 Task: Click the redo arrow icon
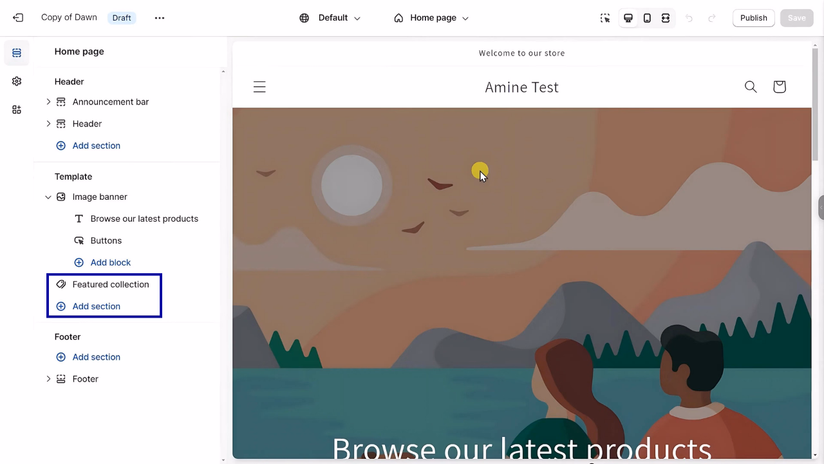pyautogui.click(x=712, y=18)
